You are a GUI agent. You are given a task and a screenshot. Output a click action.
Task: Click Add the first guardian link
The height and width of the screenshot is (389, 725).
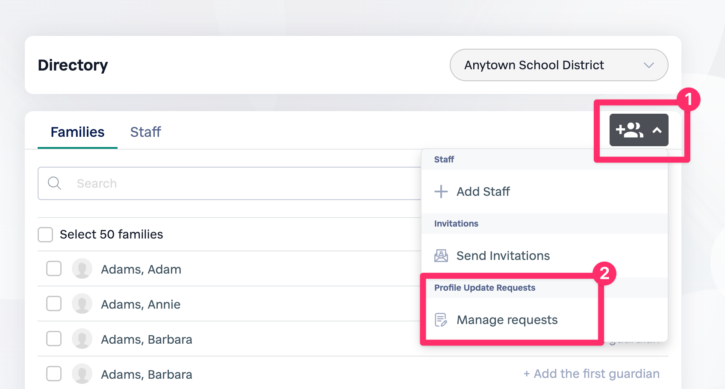click(x=592, y=373)
